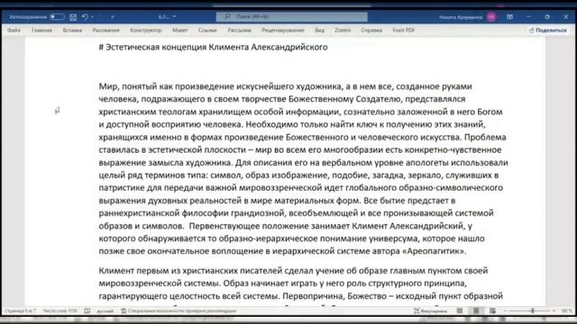Image resolution: width=577 pixels, height=324 pixels.
Task: Click the zoom in plus button
Action: (554, 310)
